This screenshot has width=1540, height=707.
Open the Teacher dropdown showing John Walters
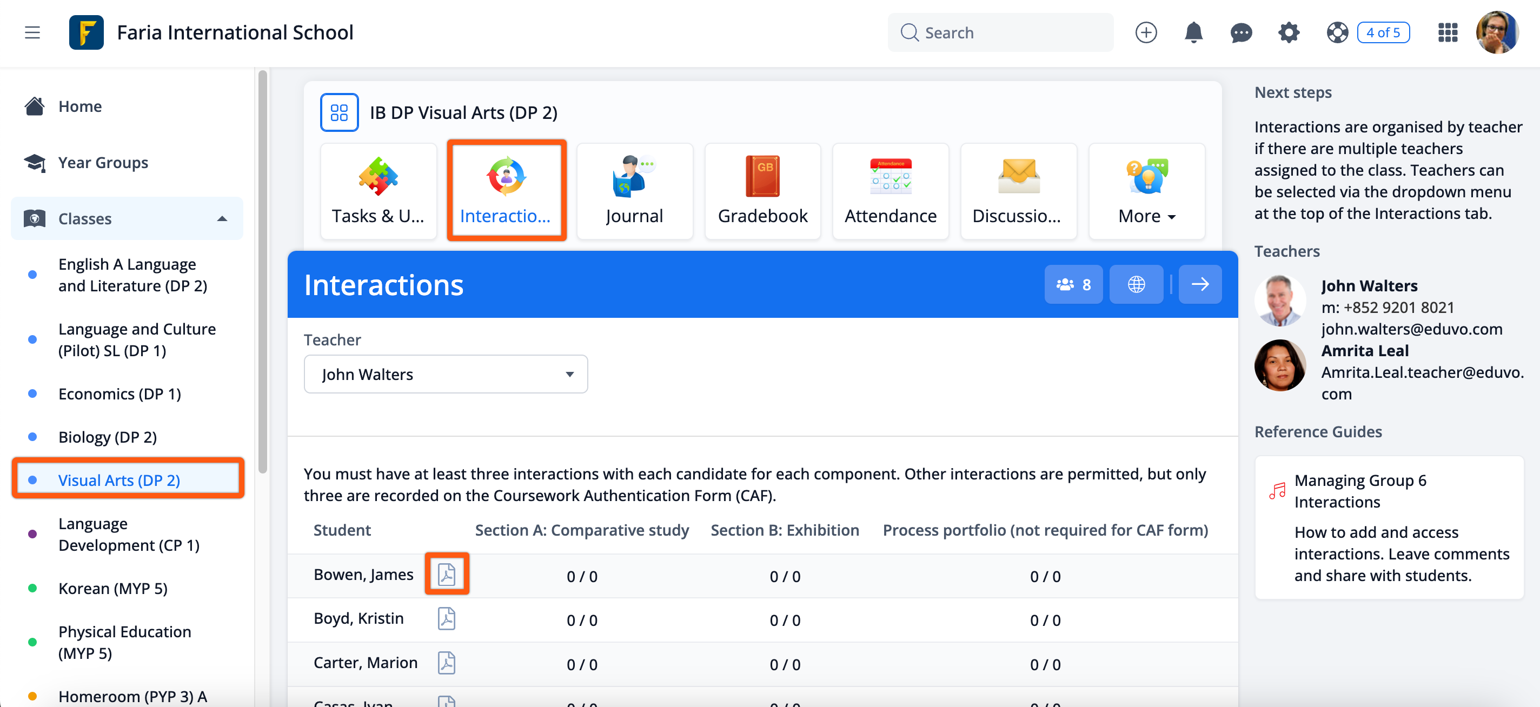pyautogui.click(x=446, y=374)
